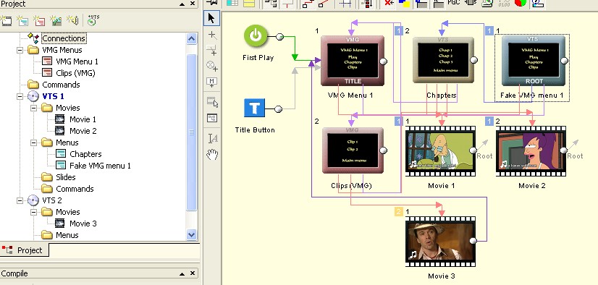
Task: Select the connections layout tool
Action: [212, 118]
